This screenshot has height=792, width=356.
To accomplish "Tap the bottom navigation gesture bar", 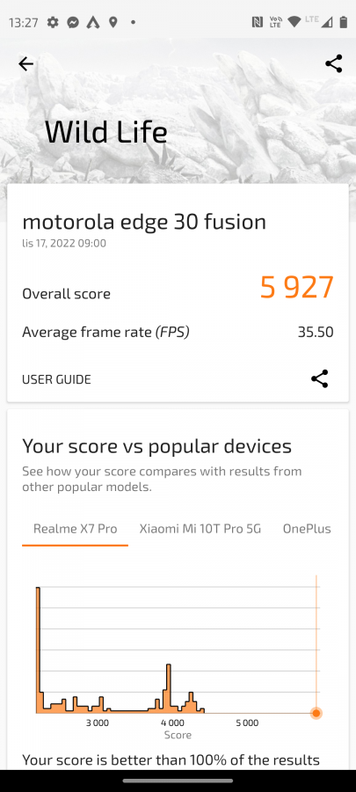I will 178,781.
